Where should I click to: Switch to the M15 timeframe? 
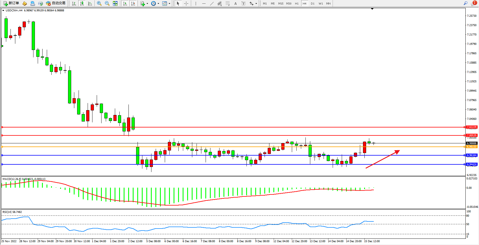click(281, 3)
